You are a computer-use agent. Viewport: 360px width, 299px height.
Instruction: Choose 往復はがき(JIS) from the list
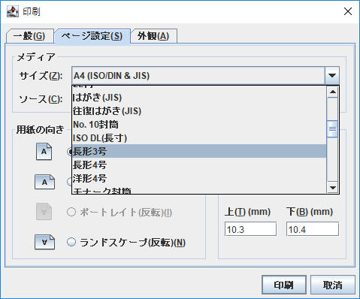click(x=199, y=111)
